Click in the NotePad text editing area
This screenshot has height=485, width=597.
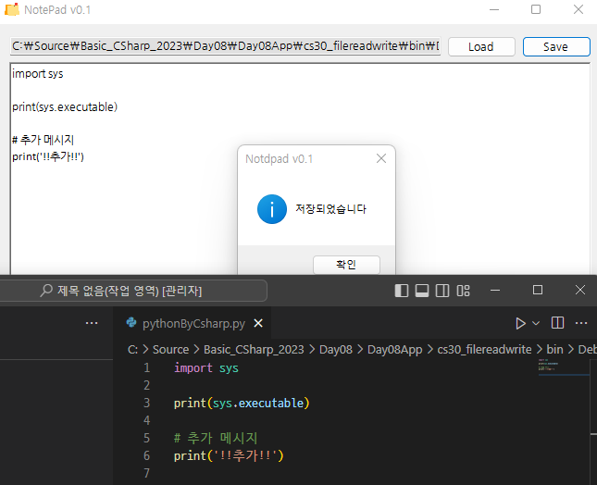[300, 169]
